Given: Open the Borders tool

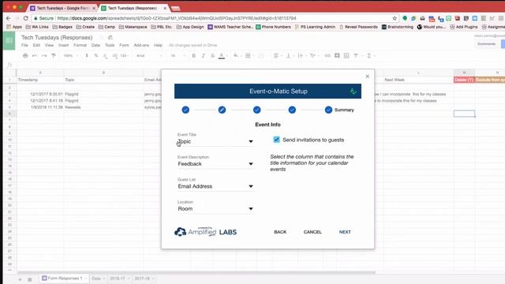Looking at the screenshot, I should click(248, 56).
